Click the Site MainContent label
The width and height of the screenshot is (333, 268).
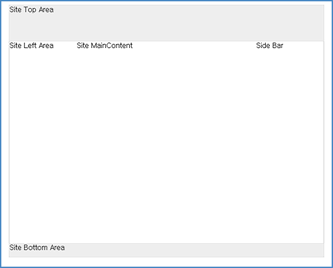click(105, 45)
